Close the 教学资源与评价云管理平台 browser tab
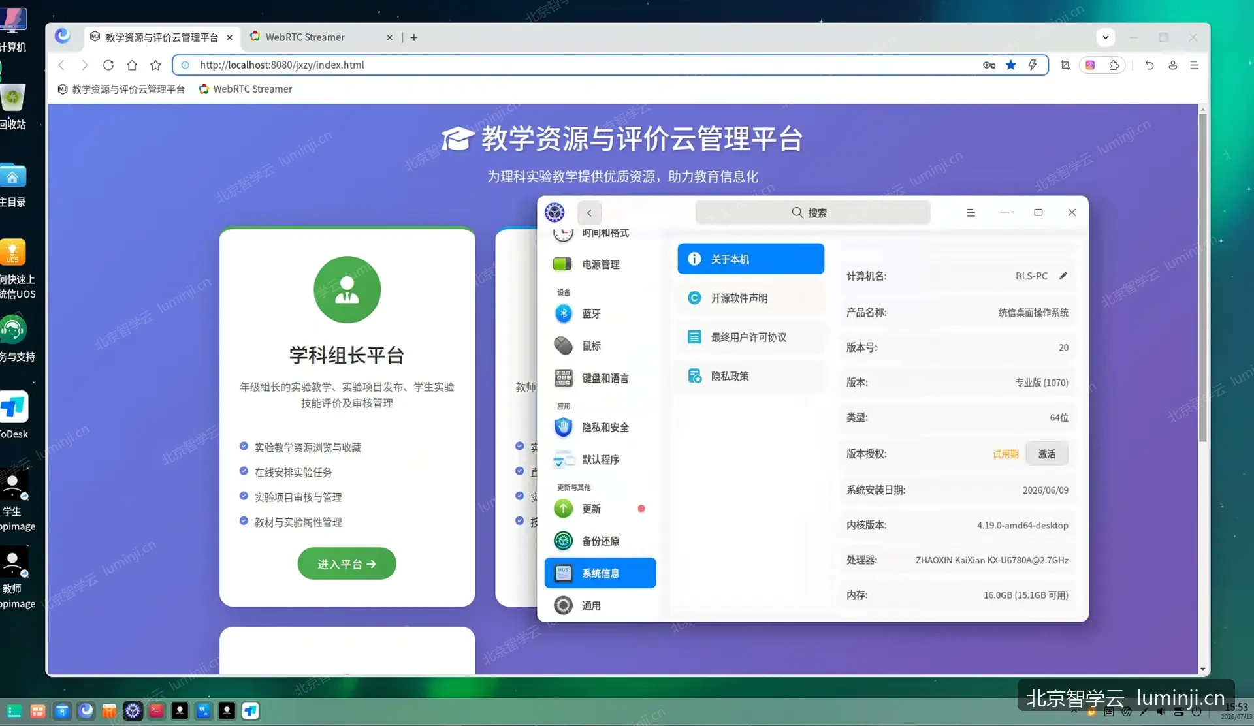The image size is (1254, 726). coord(229,37)
